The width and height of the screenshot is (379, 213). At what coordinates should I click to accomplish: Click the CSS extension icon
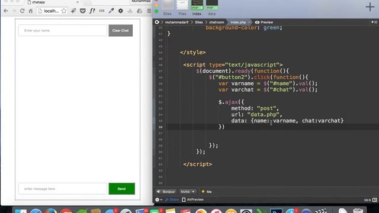pyautogui.click(x=102, y=11)
